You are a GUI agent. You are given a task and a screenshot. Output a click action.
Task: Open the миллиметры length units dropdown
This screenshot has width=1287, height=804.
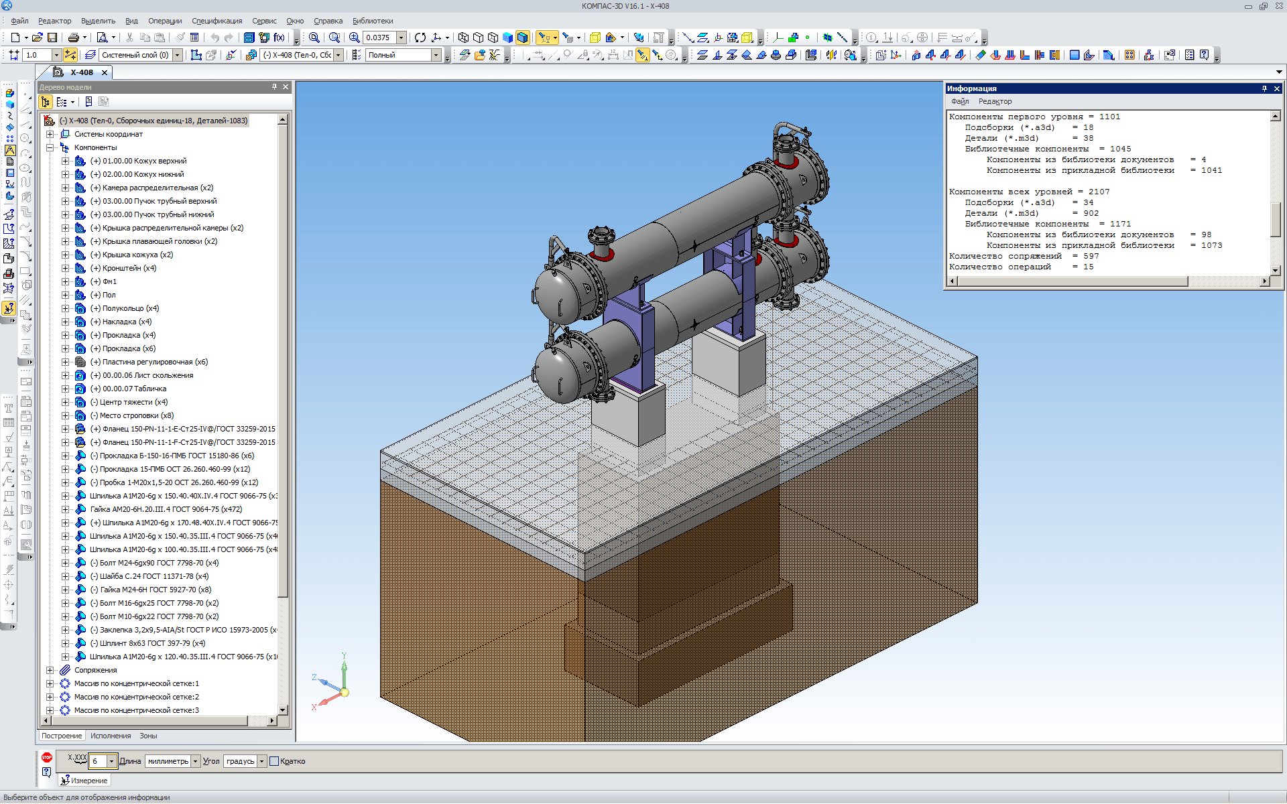click(196, 761)
